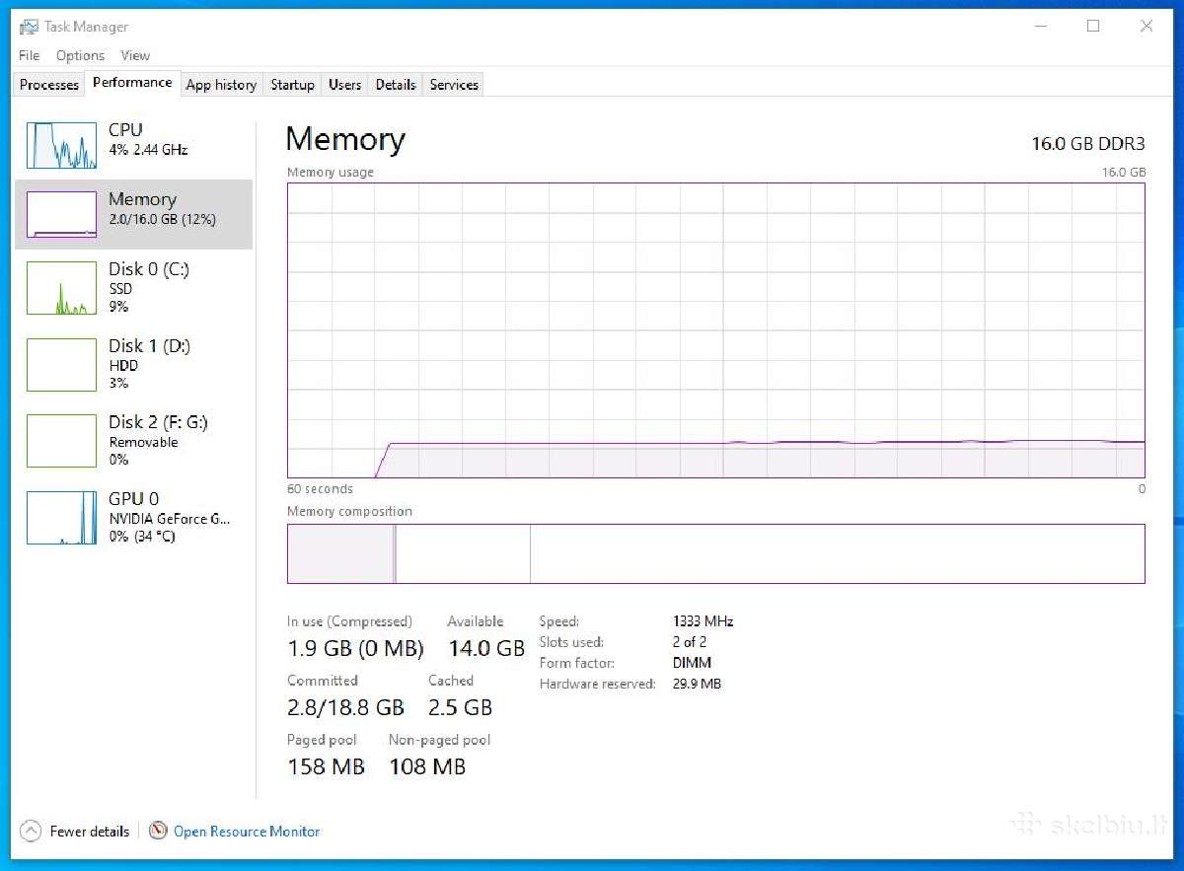
Task: Click the Disk 0 (C:) graph thumbnail
Action: coord(61,288)
